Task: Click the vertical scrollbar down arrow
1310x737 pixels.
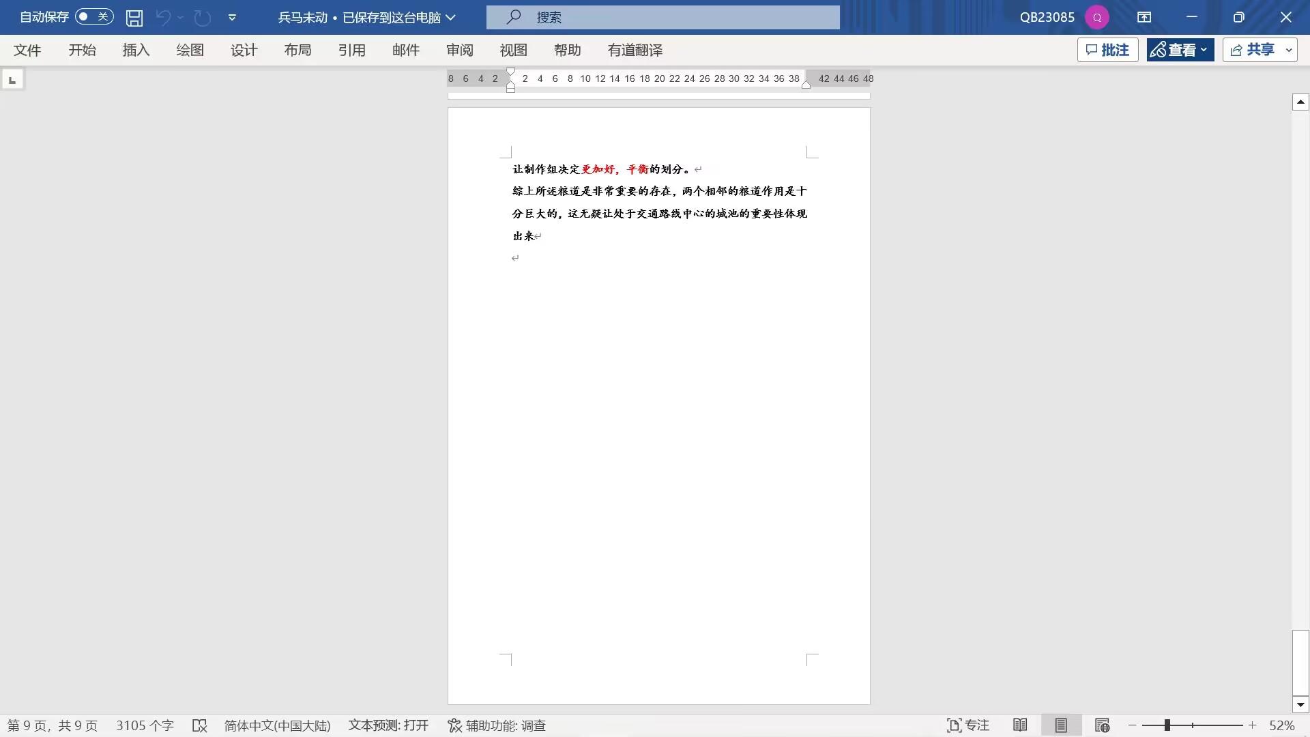Action: coord(1300,704)
